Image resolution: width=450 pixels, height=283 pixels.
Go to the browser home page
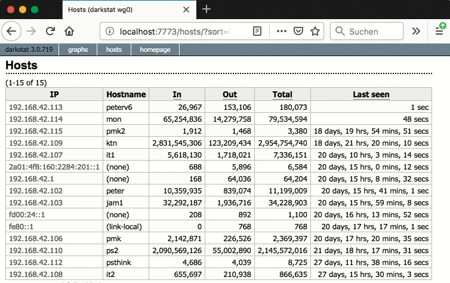pyautogui.click(x=70, y=31)
